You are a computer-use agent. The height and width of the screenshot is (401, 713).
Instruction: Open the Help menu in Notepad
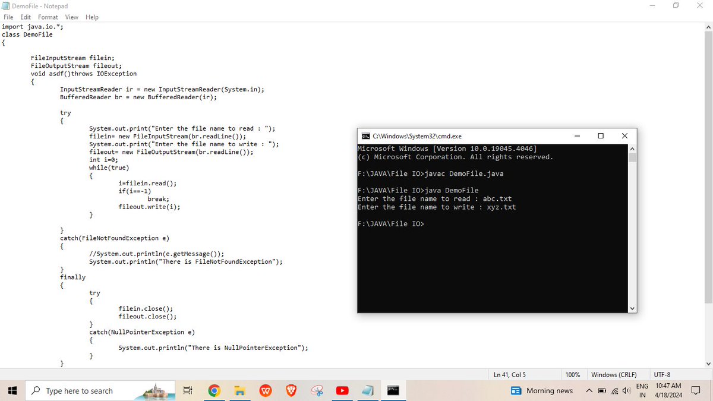coord(92,17)
